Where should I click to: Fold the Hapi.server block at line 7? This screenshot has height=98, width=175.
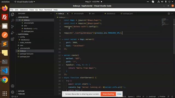pyautogui.click(x=63, y=39)
